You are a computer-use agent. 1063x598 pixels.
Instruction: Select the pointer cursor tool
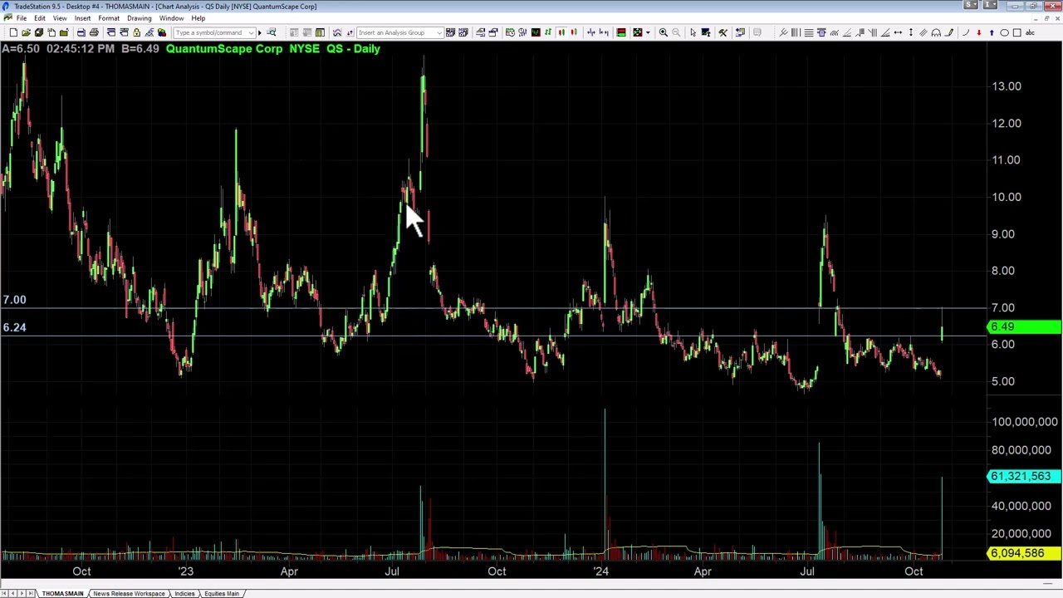point(693,32)
